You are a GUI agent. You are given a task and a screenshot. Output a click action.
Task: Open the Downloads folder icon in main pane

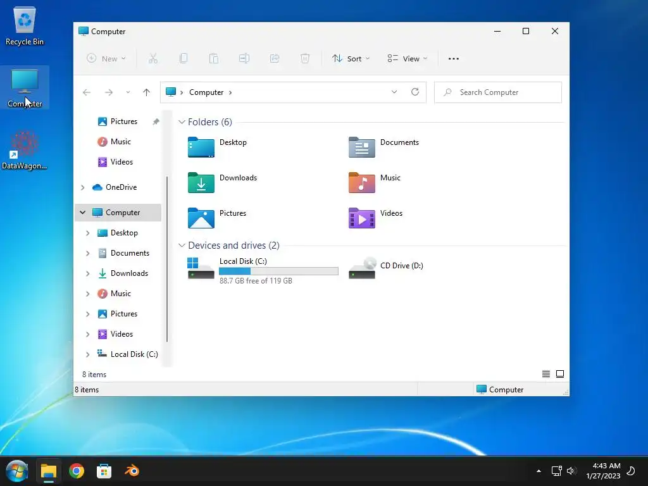201,183
